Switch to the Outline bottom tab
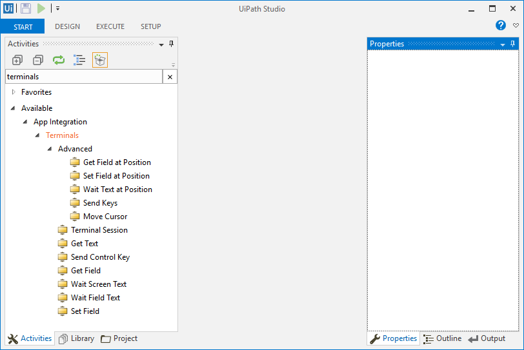Screen dimensions: 524x350 point(443,338)
